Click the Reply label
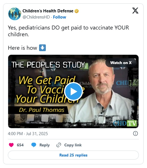The height and width of the screenshot is (168, 147). pos(44,145)
